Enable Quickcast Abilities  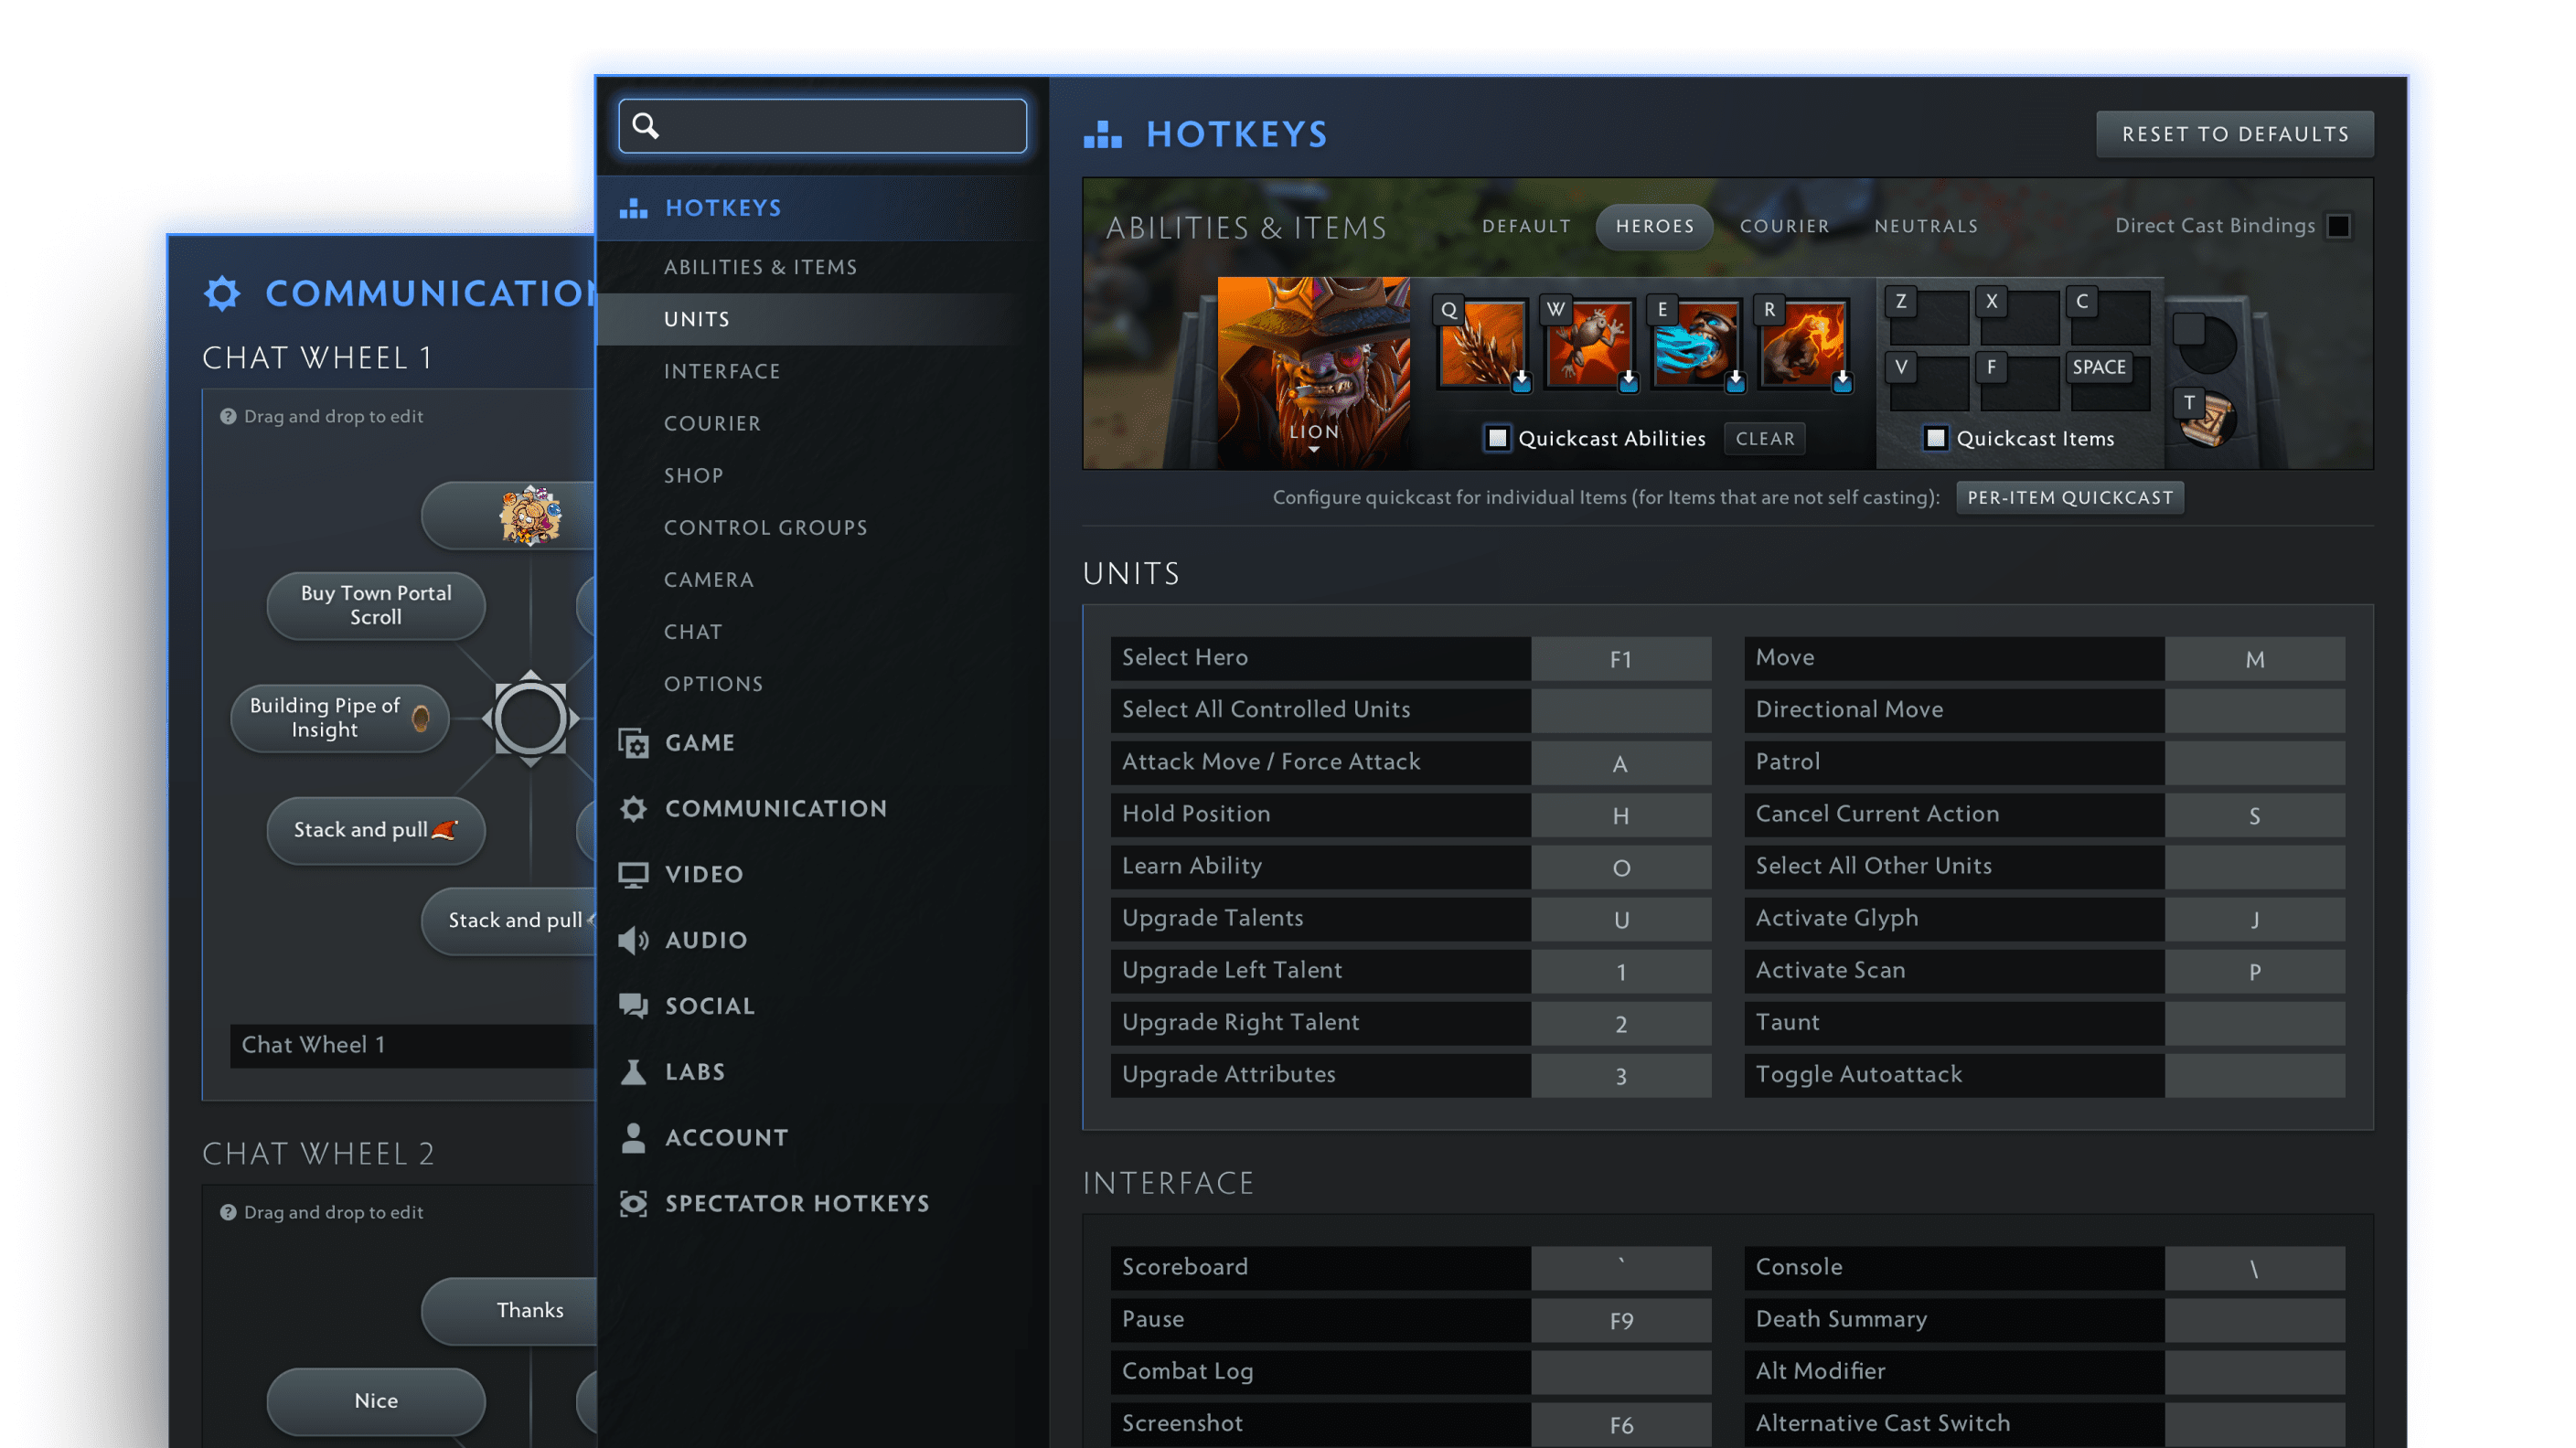(1496, 438)
